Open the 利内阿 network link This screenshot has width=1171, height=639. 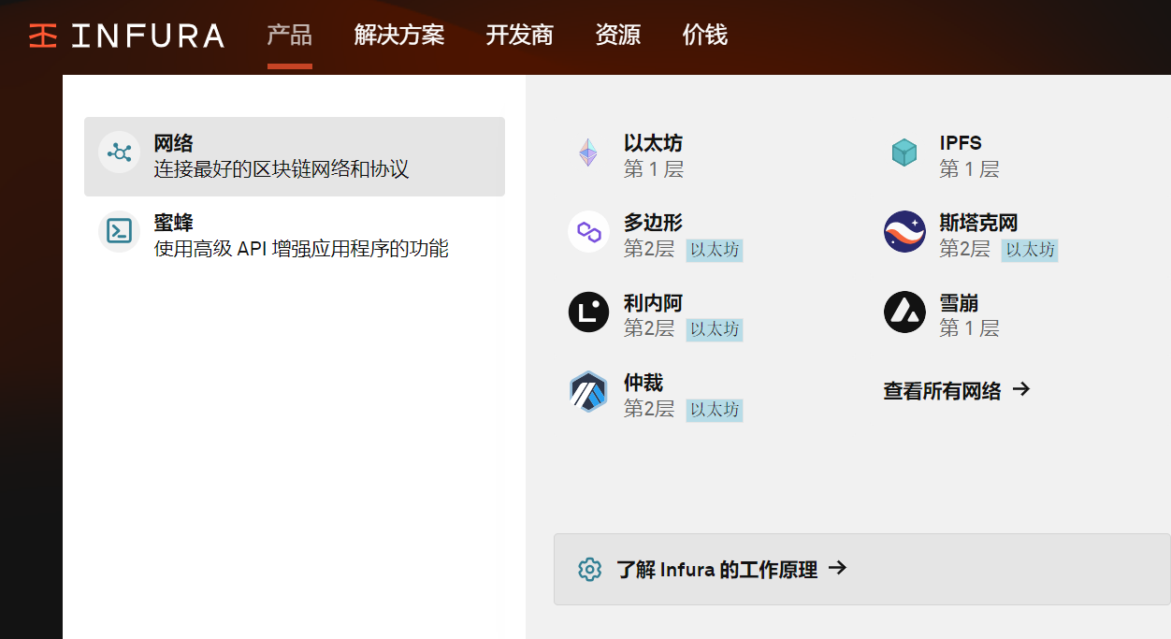[x=656, y=315]
